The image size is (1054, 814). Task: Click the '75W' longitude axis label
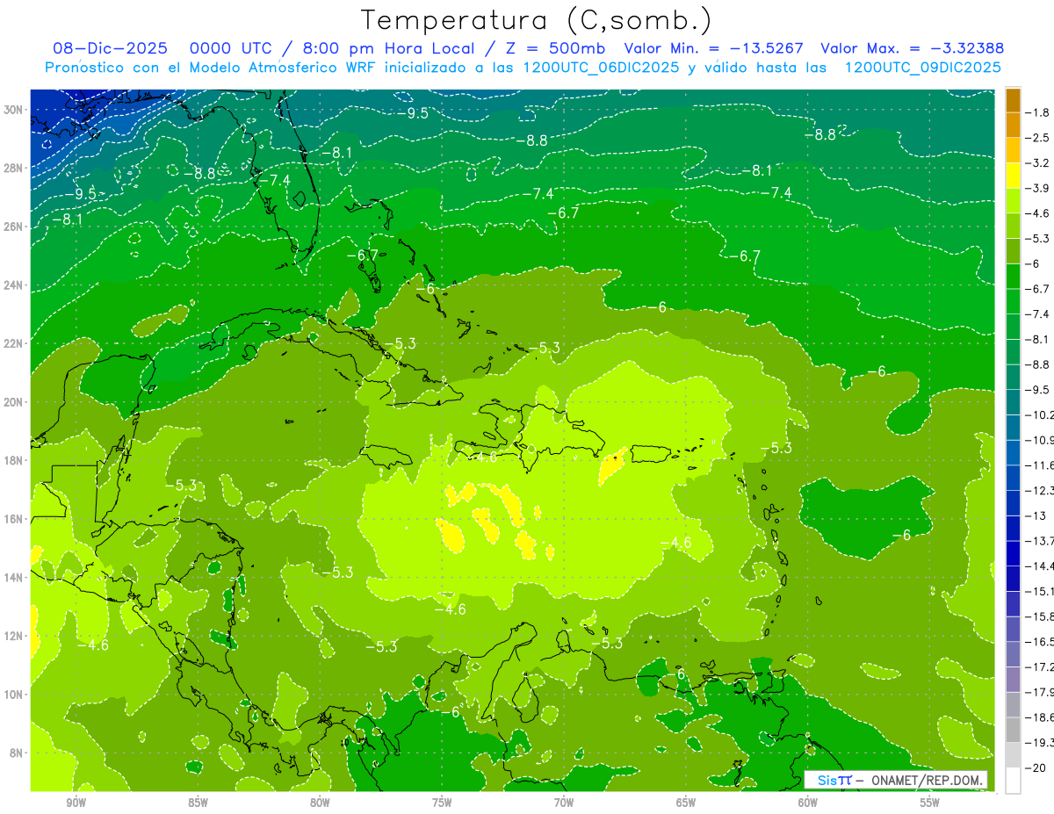(442, 803)
